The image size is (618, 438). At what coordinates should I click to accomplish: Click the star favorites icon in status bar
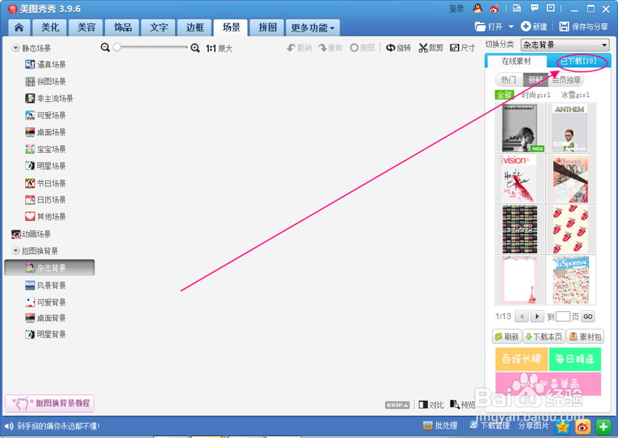click(562, 426)
